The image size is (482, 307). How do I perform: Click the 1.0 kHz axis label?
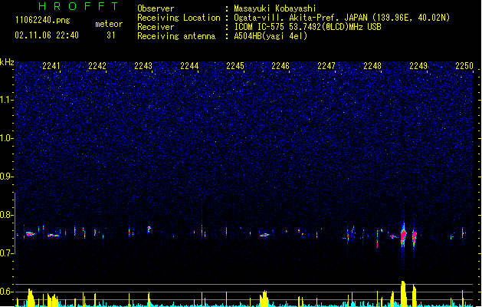pos(6,138)
